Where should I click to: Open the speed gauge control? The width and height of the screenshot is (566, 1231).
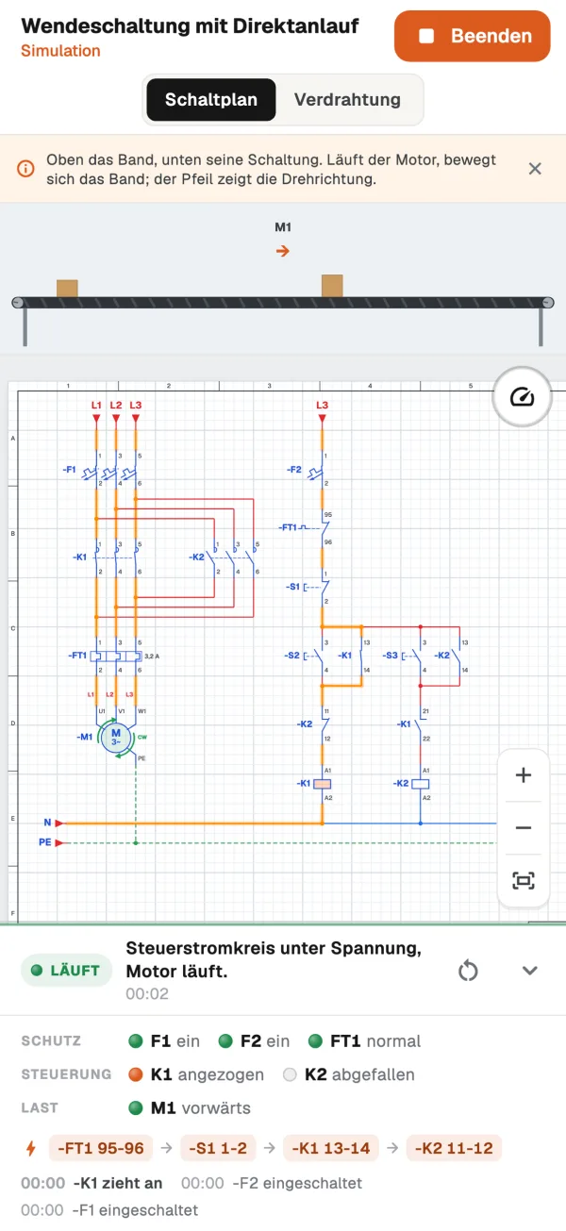click(x=522, y=397)
